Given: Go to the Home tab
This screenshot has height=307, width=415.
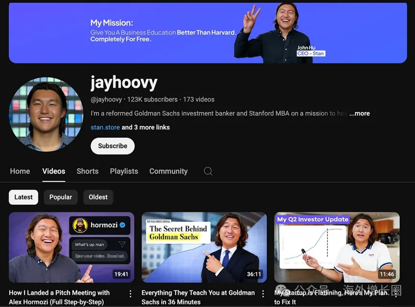Looking at the screenshot, I should pyautogui.click(x=20, y=171).
